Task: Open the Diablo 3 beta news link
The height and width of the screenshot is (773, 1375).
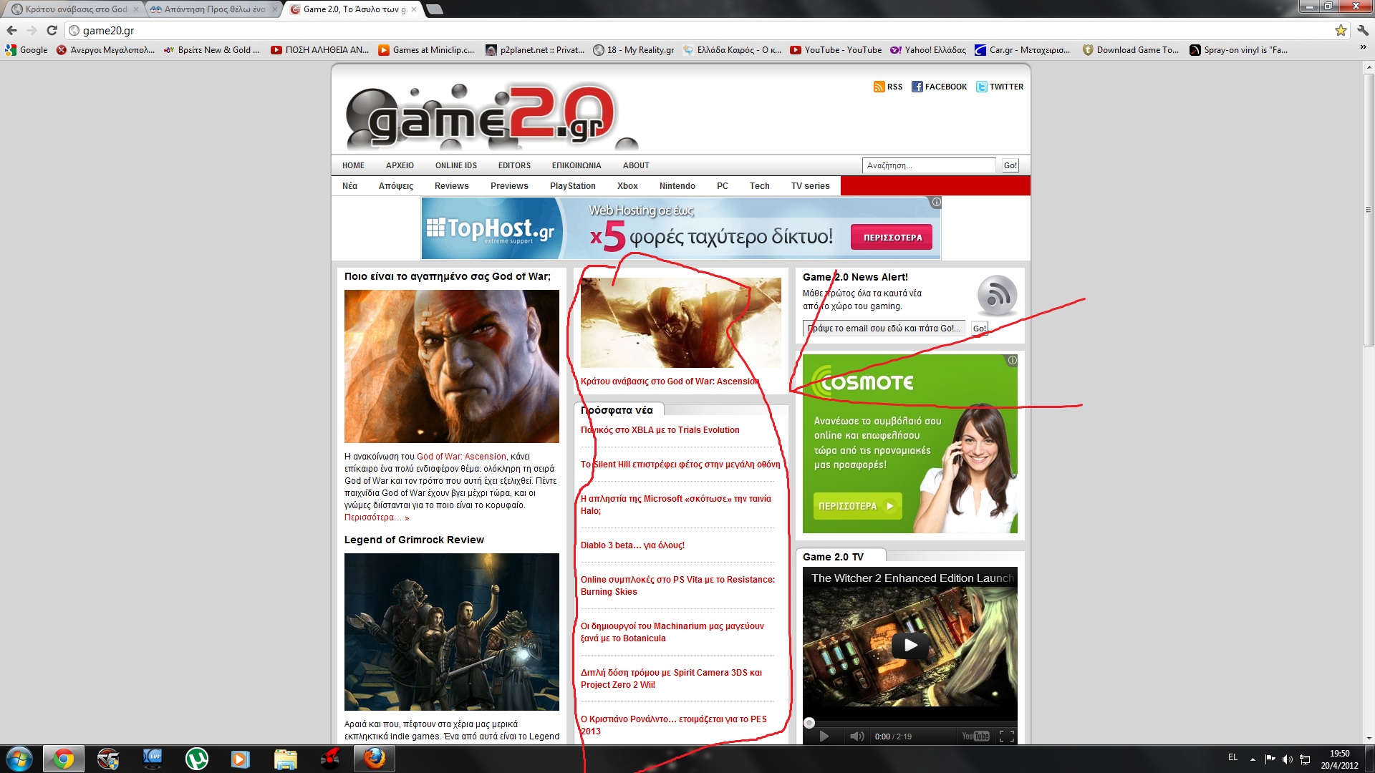Action: click(632, 545)
